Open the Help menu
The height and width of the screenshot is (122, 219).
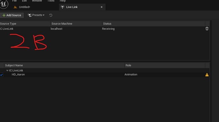tap(63, 1)
